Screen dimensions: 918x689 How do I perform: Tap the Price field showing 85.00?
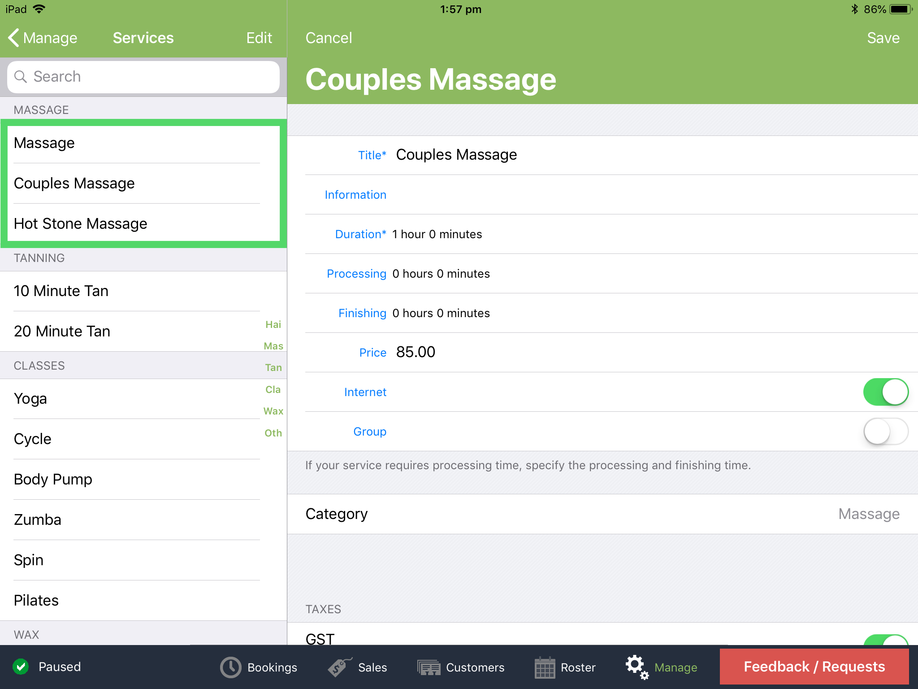click(416, 352)
